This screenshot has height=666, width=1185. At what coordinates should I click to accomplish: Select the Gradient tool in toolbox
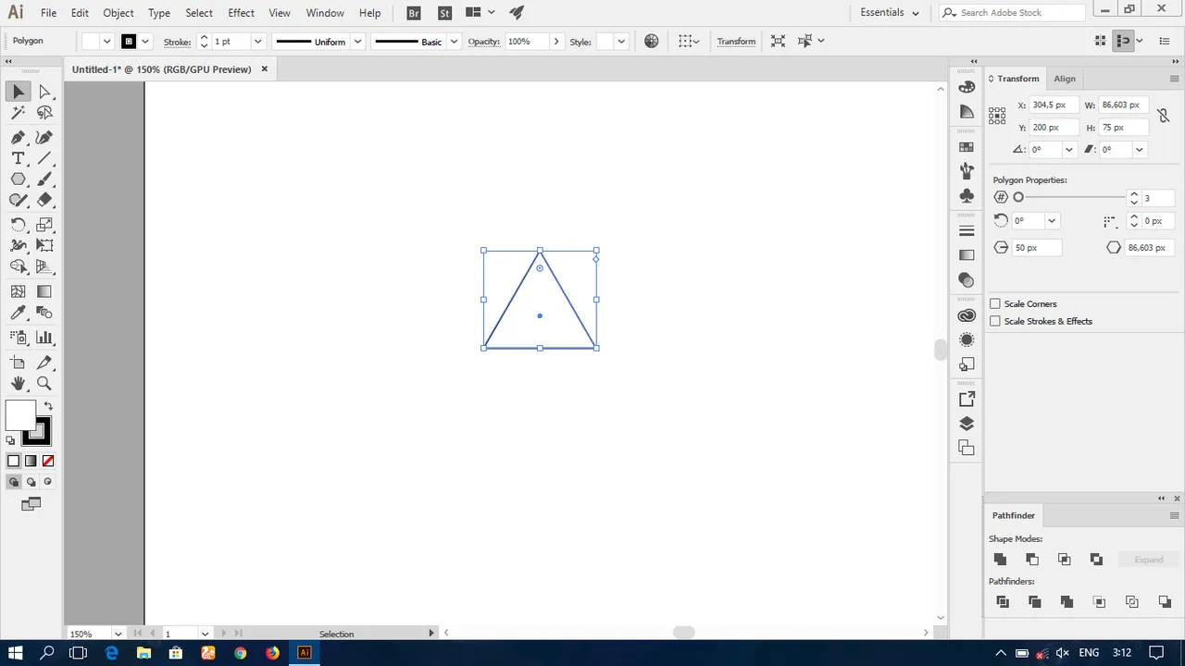click(44, 291)
